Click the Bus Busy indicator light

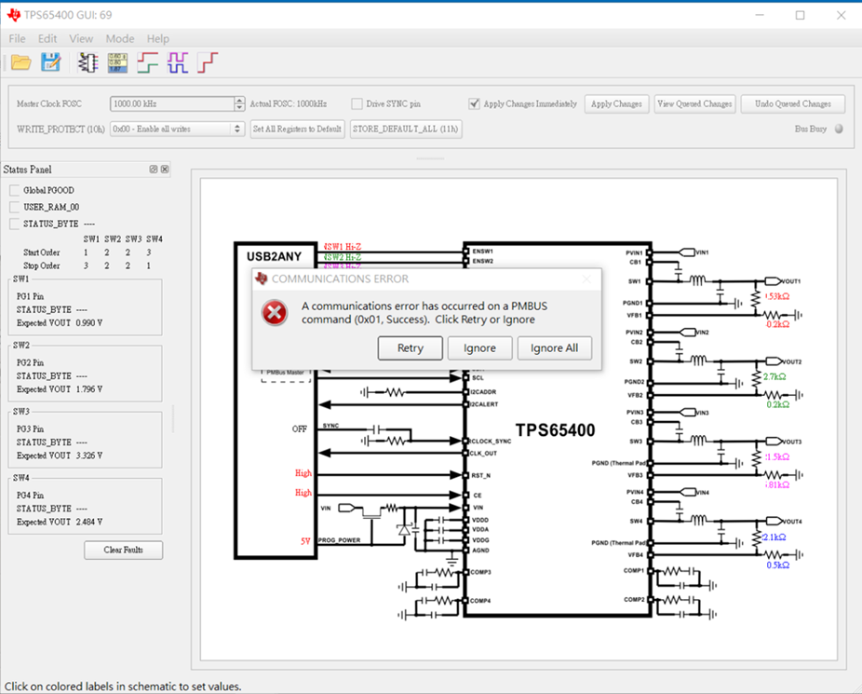click(839, 129)
